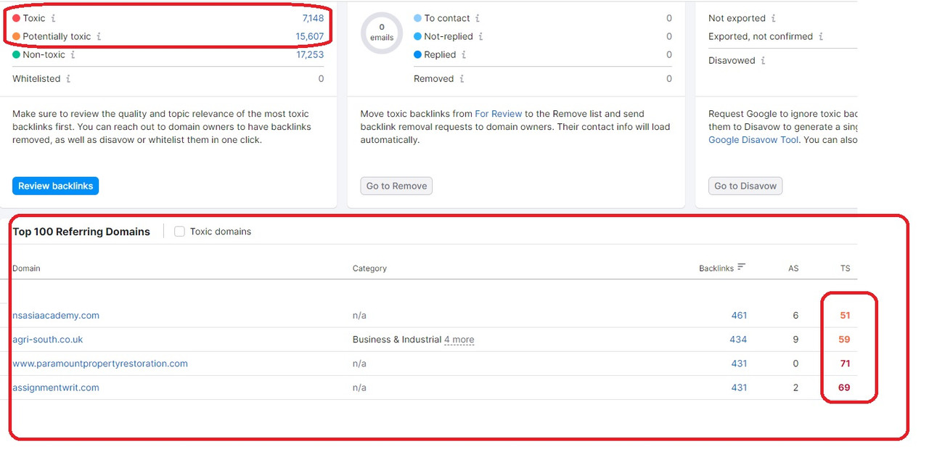Click Top 100 Referring Domains heading
Viewport: 929px width, 468px height.
(81, 231)
